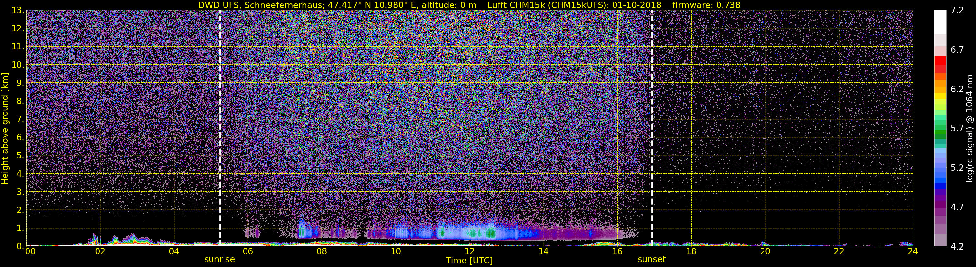Viewport: 976px width, 267px height.
Task: Click the time axis tick '22'
Action: click(839, 251)
